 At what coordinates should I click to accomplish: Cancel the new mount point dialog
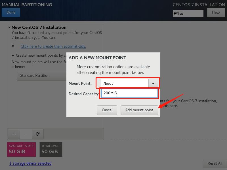[x=107, y=110]
